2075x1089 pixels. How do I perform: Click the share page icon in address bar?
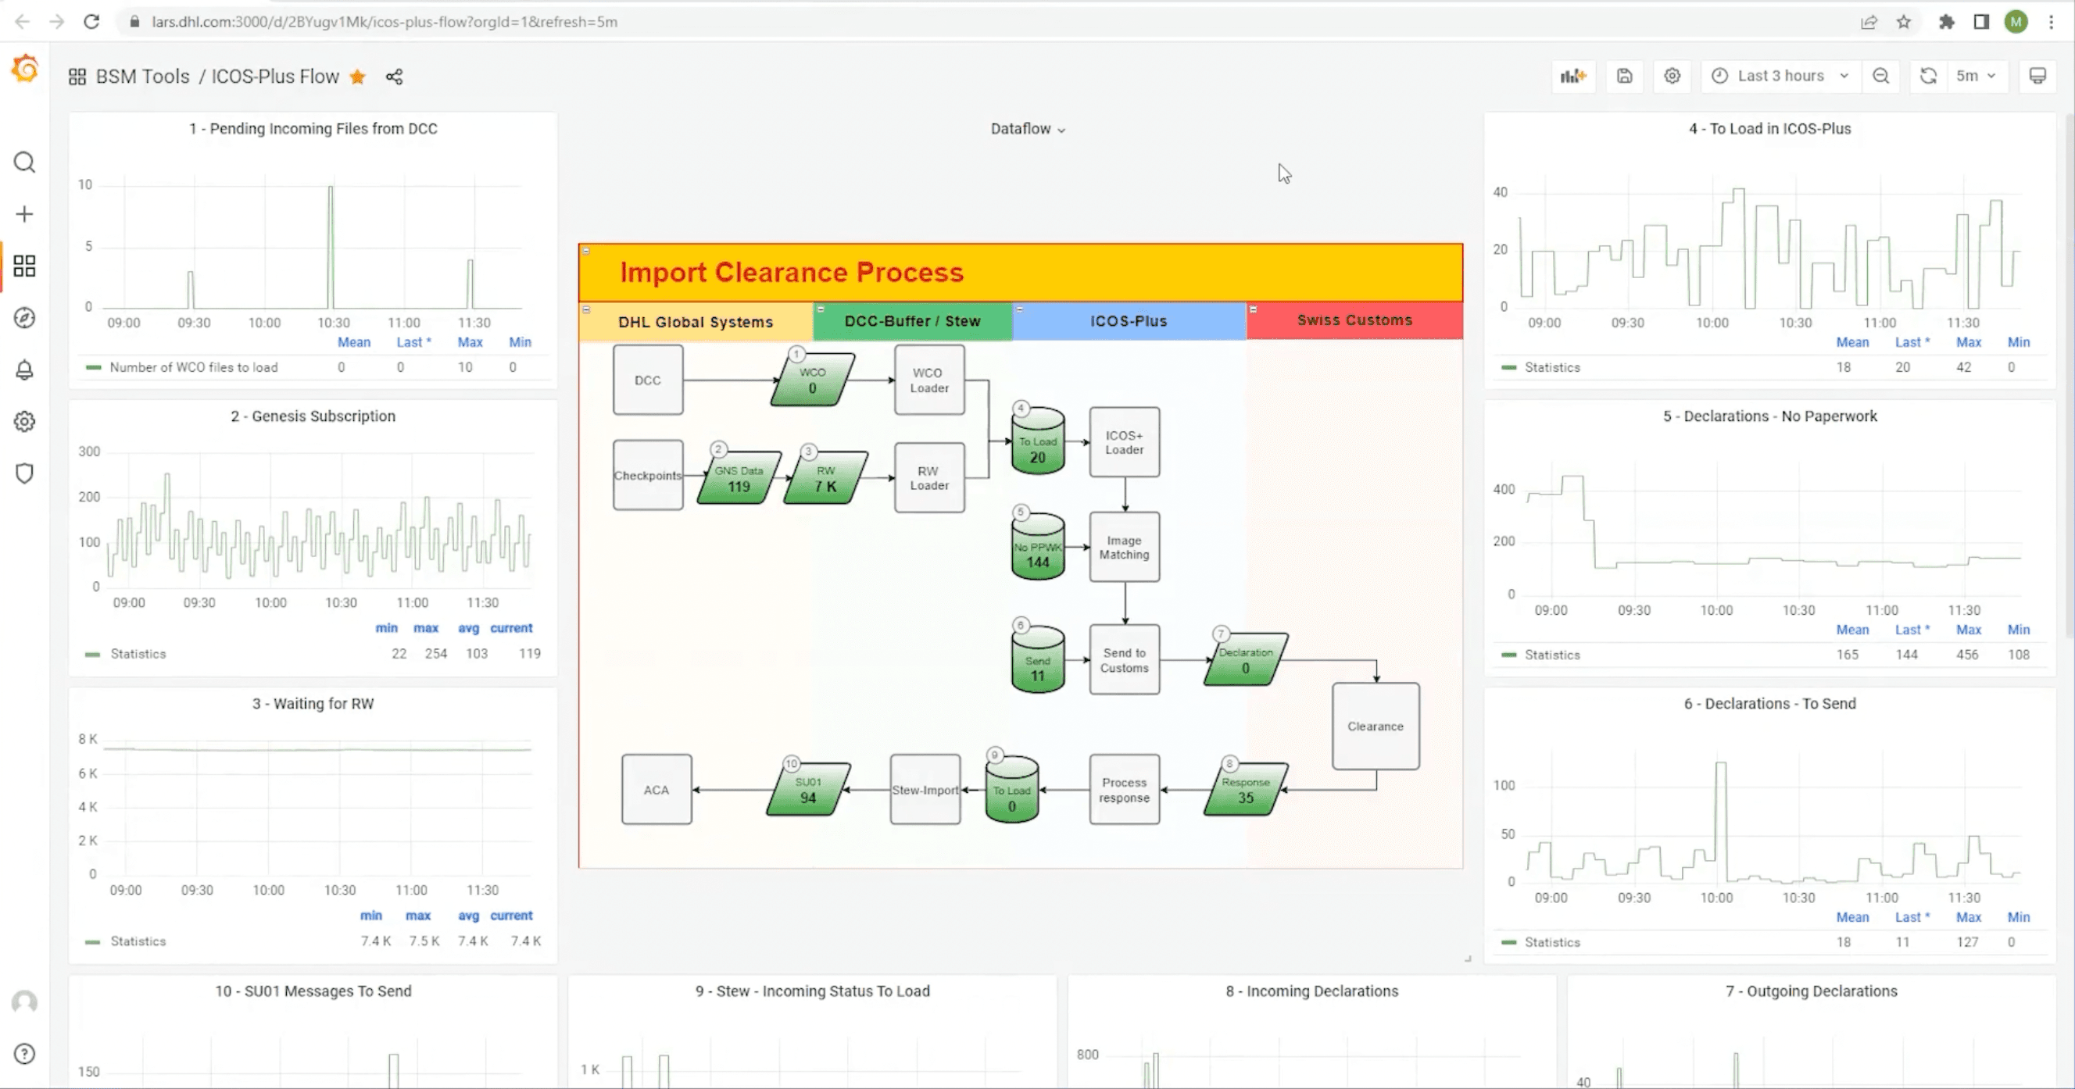point(1869,22)
